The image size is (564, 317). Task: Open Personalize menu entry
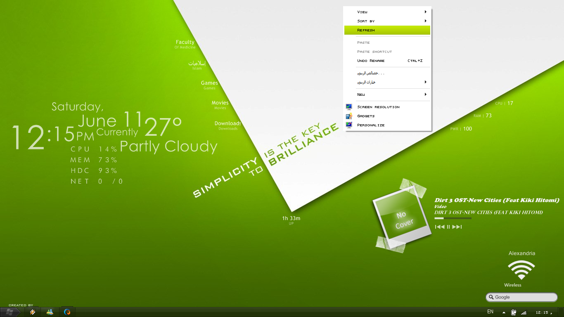point(387,125)
